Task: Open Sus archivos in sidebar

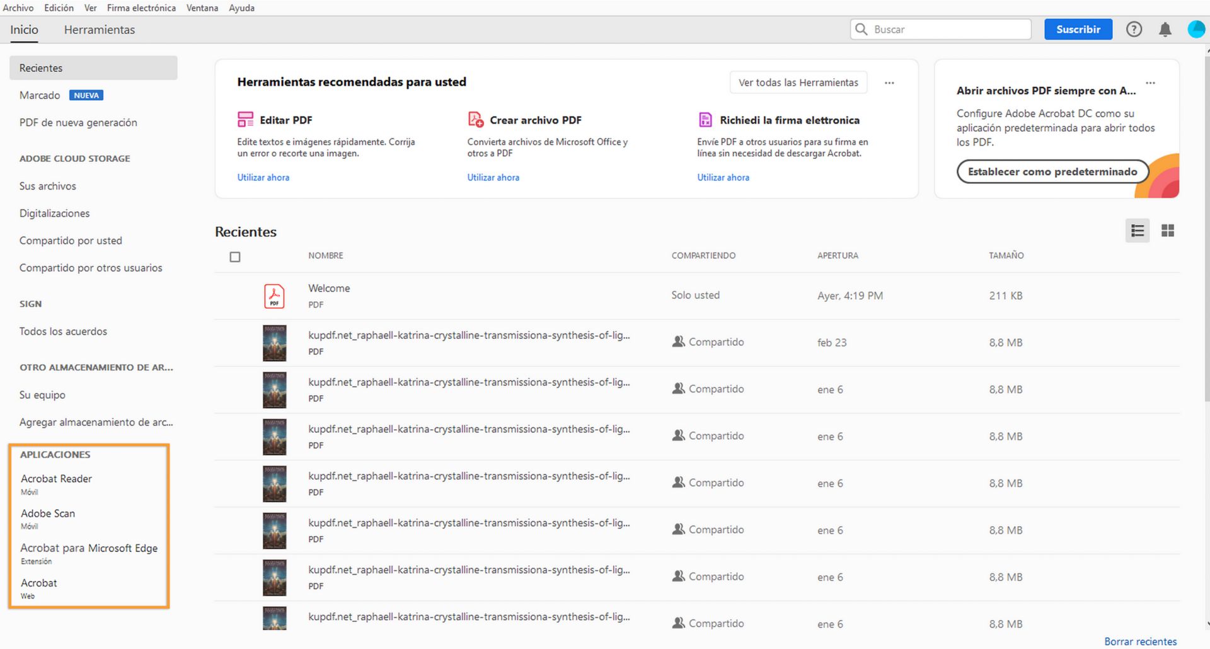Action: coord(48,187)
